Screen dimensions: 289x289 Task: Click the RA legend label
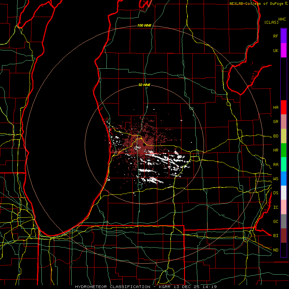[276, 164]
